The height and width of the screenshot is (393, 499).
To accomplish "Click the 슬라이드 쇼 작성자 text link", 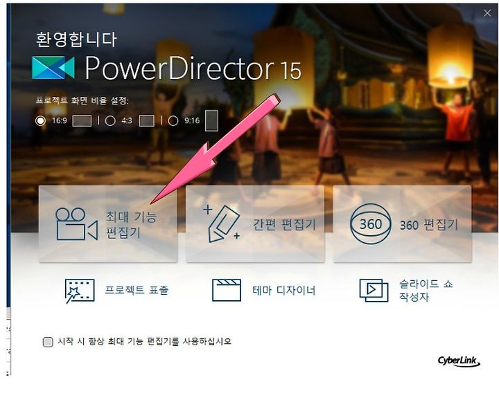I will point(426,291).
